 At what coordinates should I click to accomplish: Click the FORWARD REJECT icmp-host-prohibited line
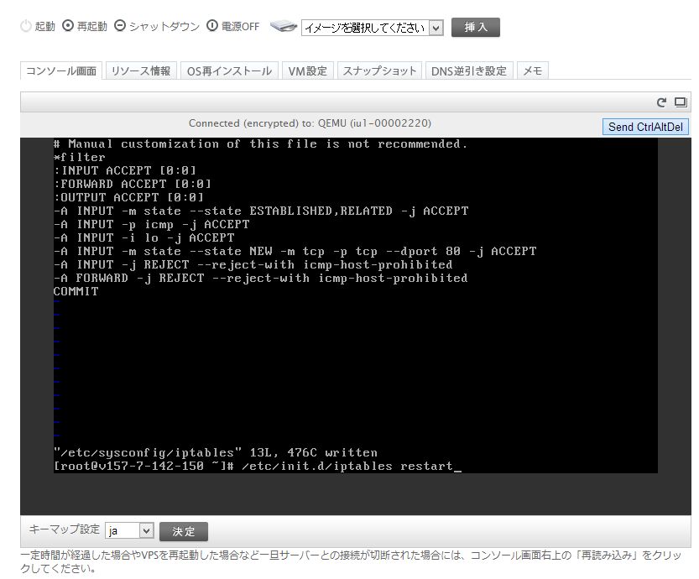click(x=261, y=278)
